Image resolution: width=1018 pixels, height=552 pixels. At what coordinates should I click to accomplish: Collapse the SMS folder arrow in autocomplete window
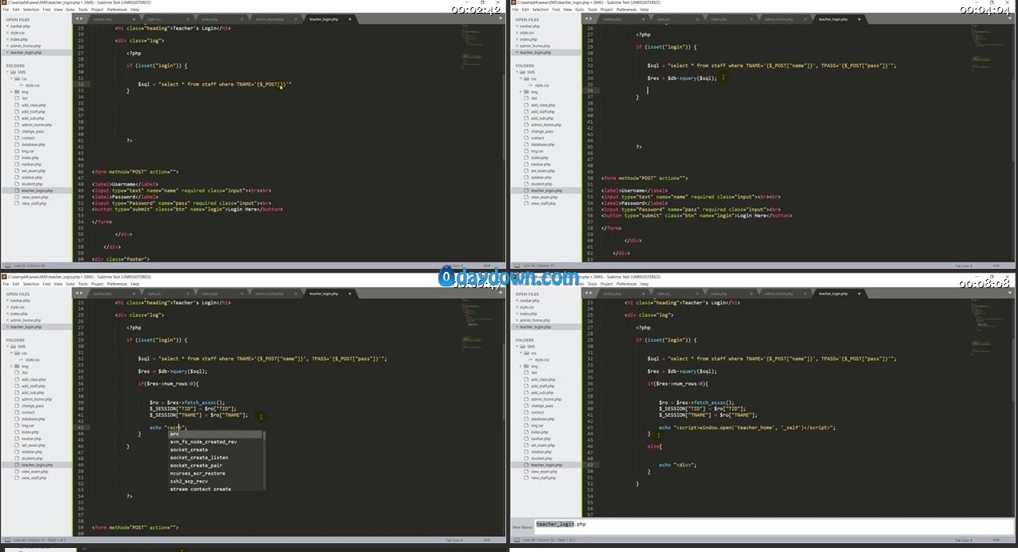pyautogui.click(x=6, y=346)
